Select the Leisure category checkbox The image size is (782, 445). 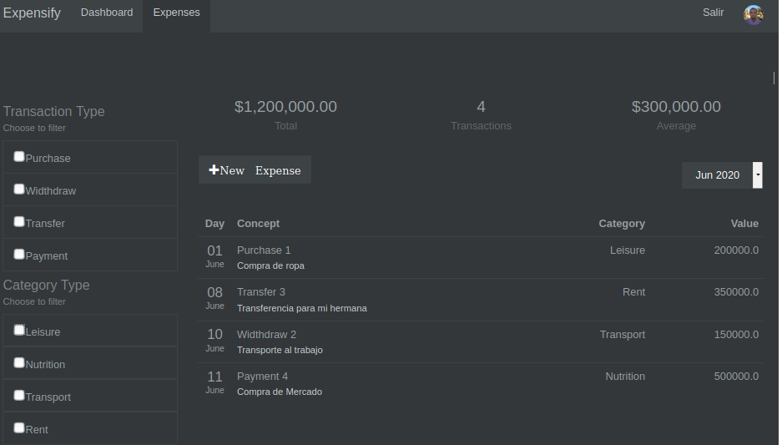point(19,331)
